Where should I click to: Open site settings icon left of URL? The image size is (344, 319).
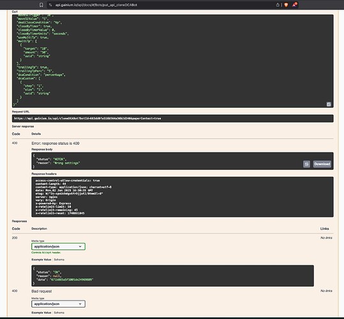click(x=50, y=5)
